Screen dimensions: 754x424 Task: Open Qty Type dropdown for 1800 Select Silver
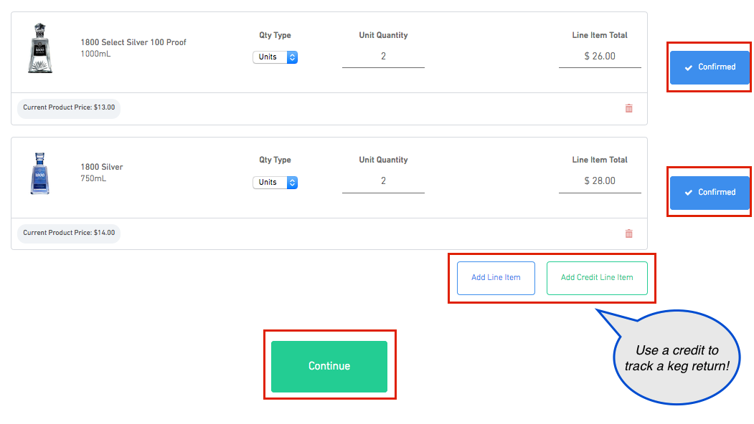pyautogui.click(x=275, y=57)
